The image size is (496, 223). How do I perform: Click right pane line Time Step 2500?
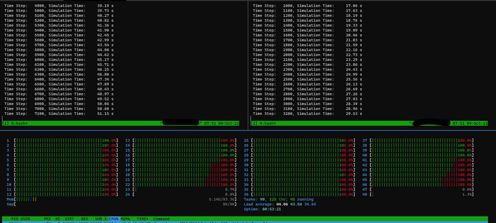pos(307,79)
